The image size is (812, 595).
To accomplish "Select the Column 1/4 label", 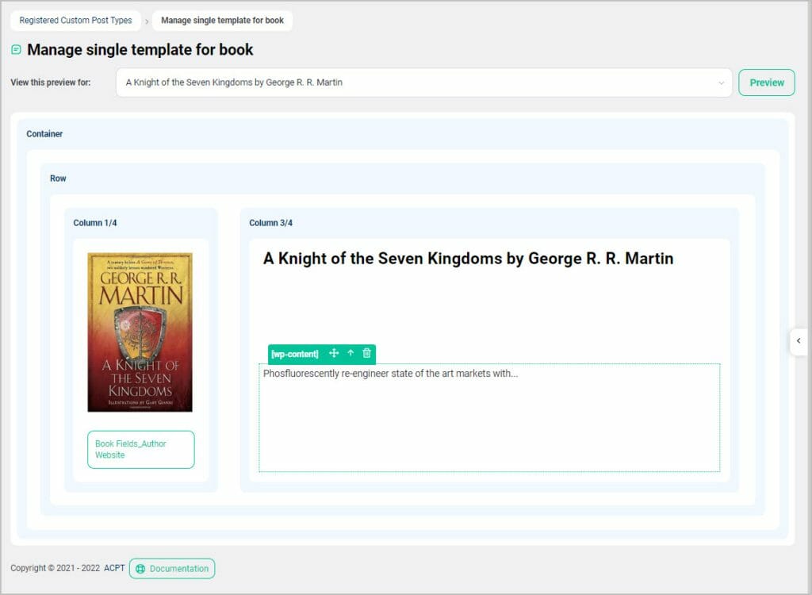I will (x=95, y=223).
